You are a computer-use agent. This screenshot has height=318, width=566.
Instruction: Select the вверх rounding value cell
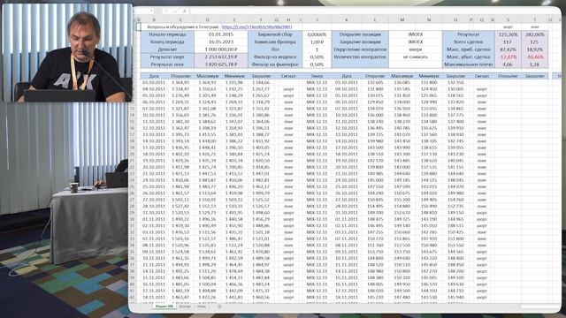coord(416,49)
